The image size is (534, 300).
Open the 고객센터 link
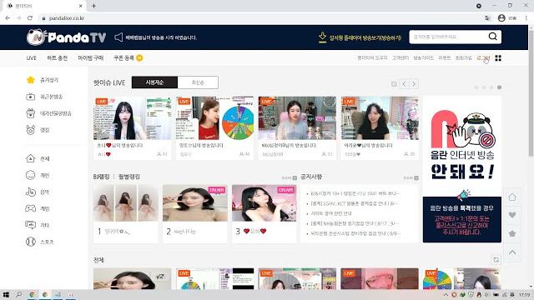(400, 58)
